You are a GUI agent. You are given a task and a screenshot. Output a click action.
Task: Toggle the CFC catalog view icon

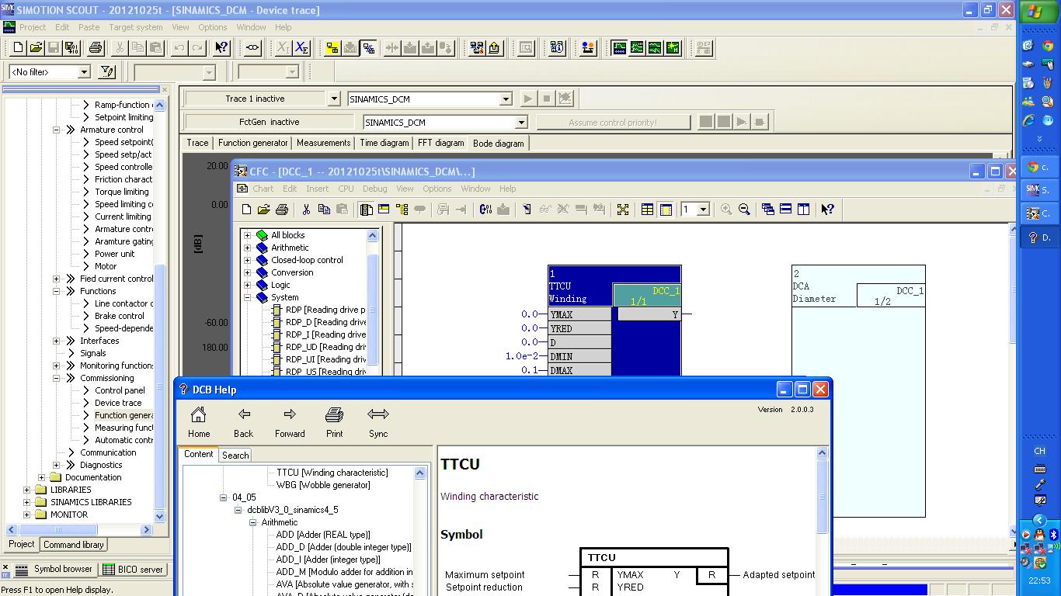coord(366,210)
